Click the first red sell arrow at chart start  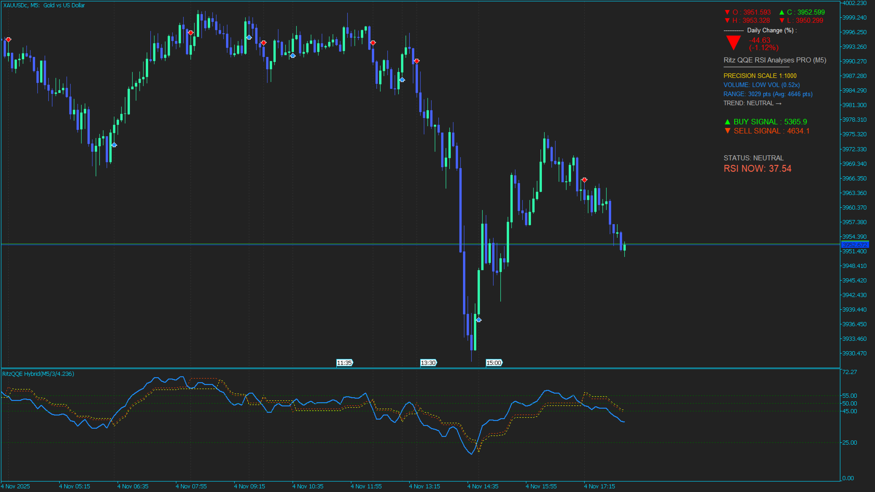(x=8, y=40)
